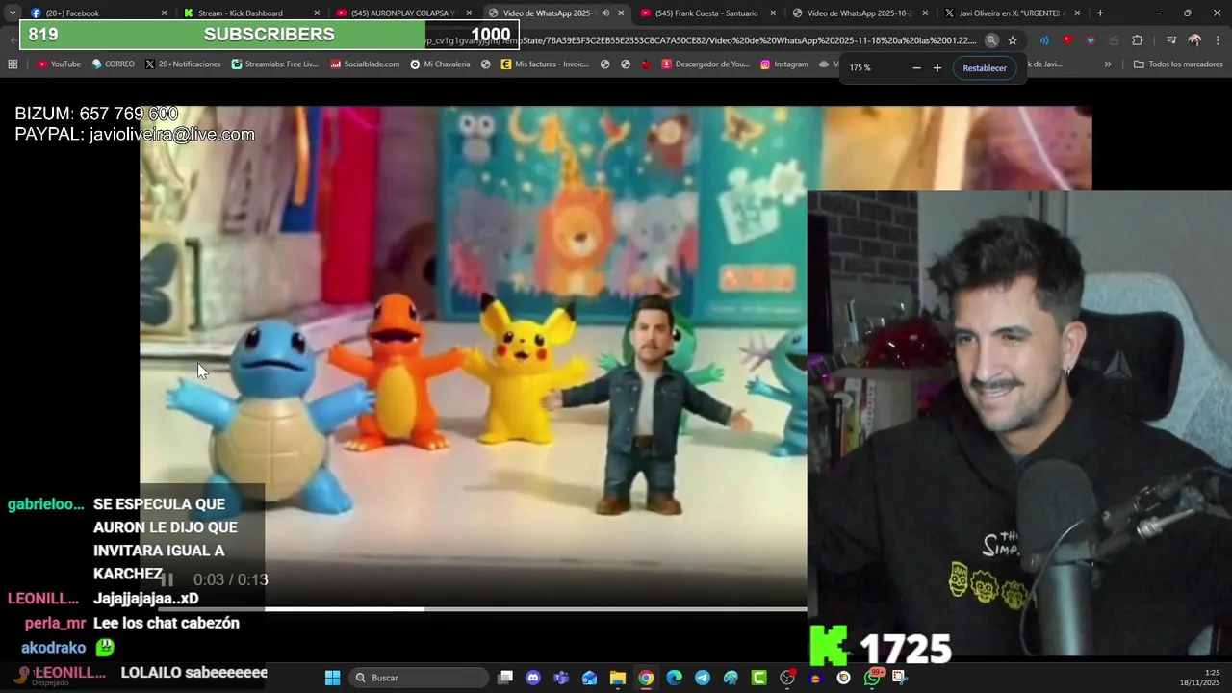This screenshot has height=693, width=1232.
Task: Open Discord from the taskbar
Action: tap(533, 678)
